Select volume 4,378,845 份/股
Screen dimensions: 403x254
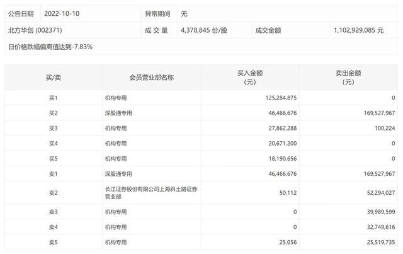204,30
